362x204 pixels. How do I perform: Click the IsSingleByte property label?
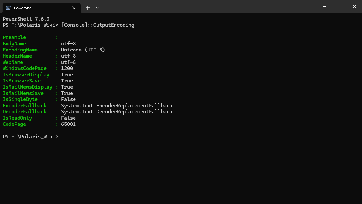[20, 99]
